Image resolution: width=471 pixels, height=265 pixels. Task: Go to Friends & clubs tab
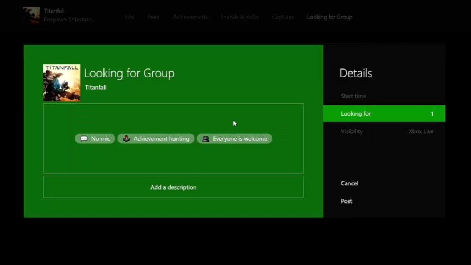click(x=240, y=17)
